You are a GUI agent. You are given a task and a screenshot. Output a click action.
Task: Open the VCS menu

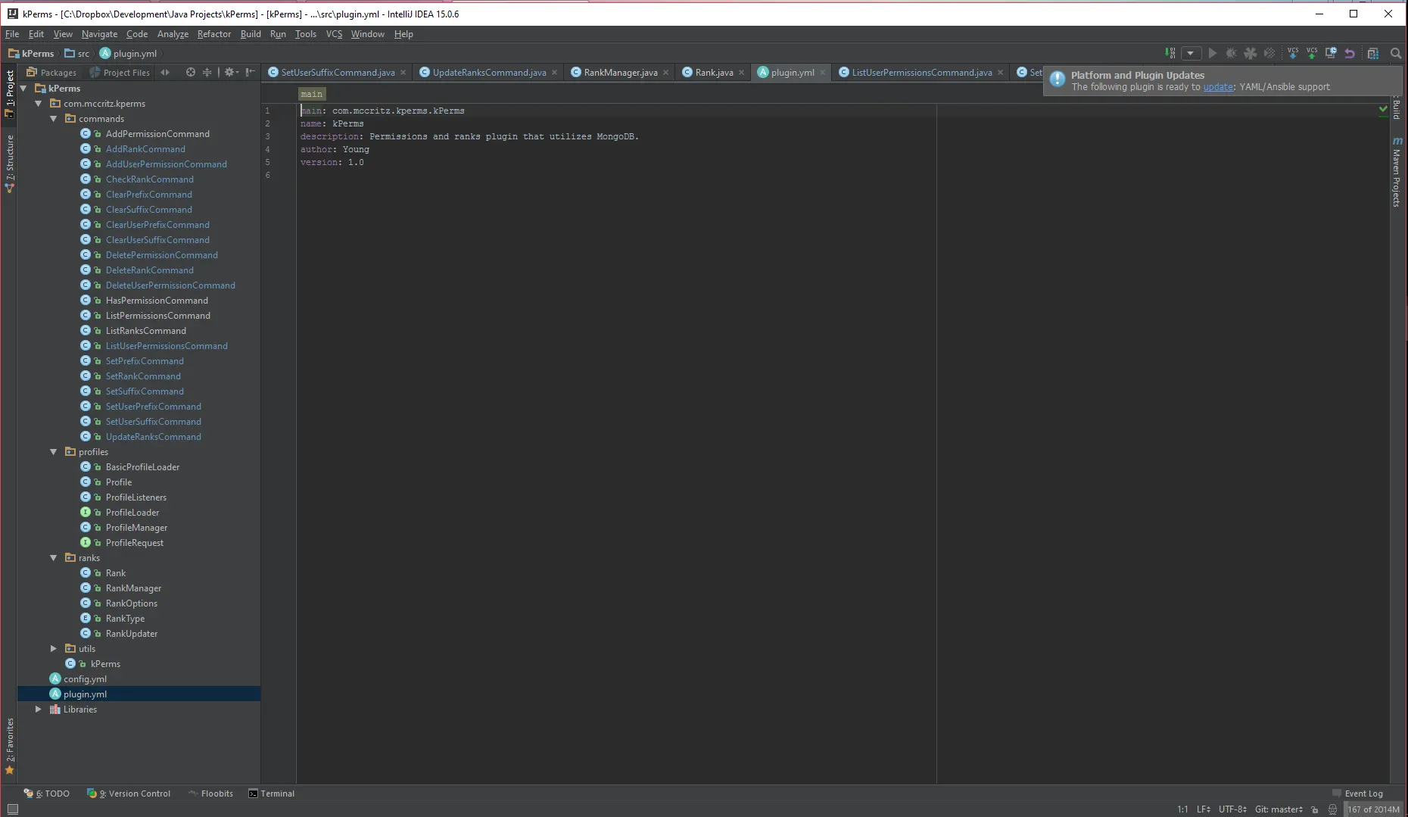[x=334, y=34]
